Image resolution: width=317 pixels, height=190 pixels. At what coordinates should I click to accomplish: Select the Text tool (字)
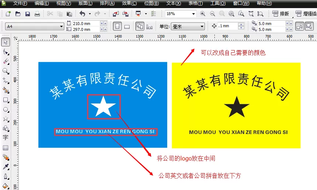click(x=6, y=138)
